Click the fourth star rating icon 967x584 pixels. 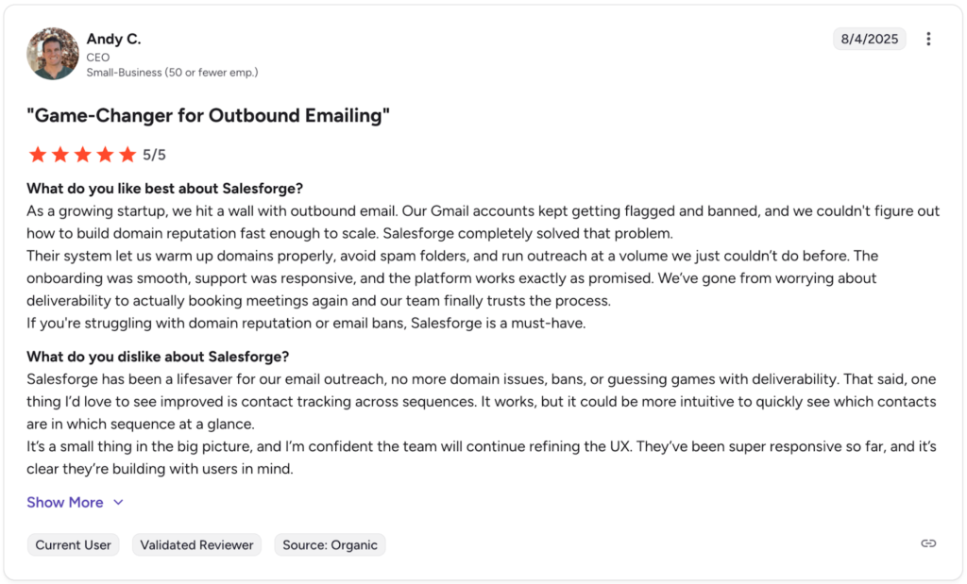107,154
